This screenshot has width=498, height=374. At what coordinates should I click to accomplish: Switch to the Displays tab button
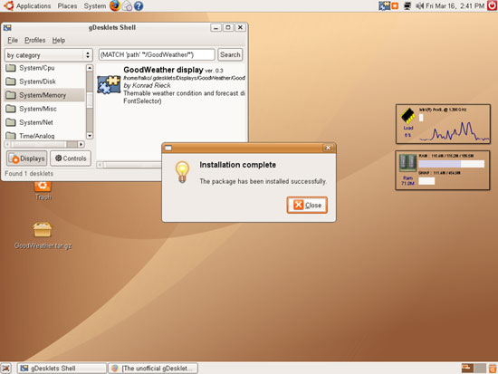point(26,158)
